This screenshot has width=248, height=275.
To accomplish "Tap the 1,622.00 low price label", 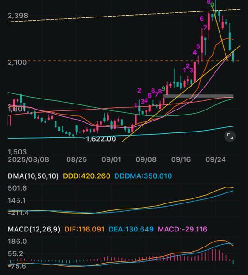I will click(x=101, y=139).
